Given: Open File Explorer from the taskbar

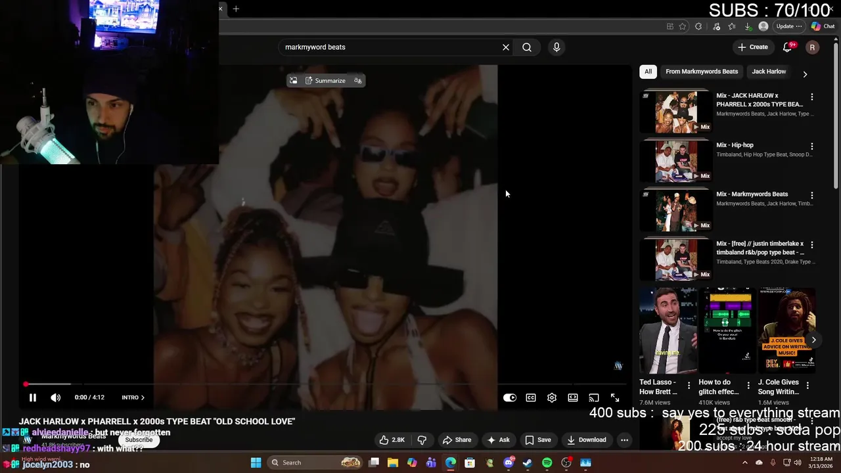Looking at the screenshot, I should 393,462.
